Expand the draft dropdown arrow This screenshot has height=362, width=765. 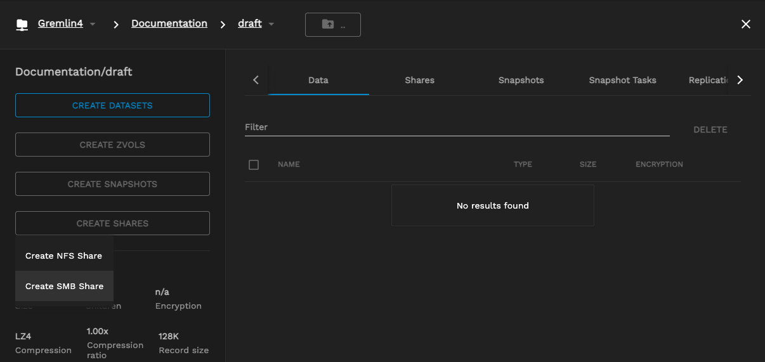[271, 25]
